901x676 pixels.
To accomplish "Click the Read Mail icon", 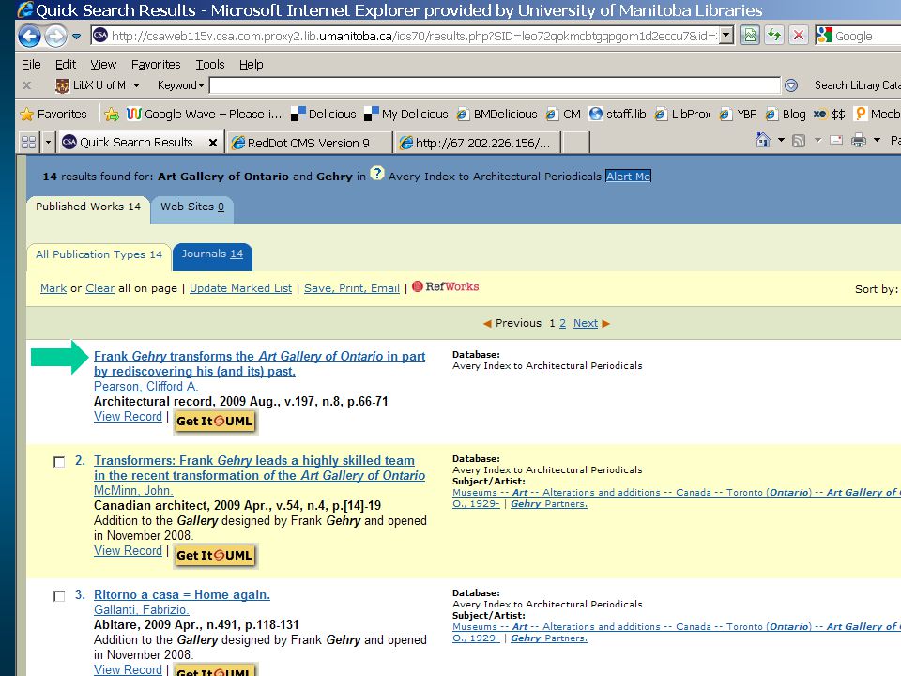I will pos(836,140).
